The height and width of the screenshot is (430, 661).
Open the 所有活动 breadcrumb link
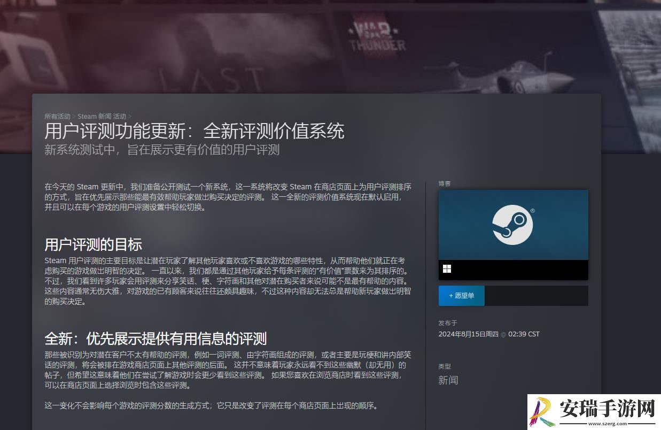point(57,116)
